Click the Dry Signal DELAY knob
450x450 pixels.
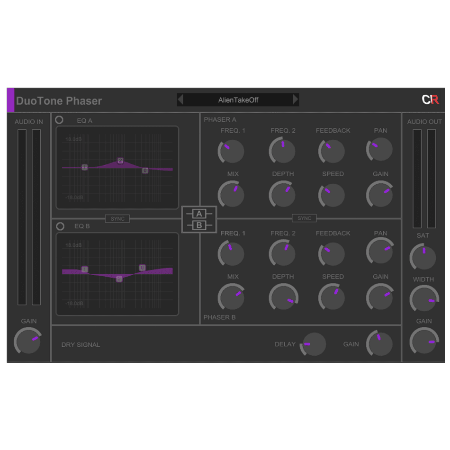(x=314, y=344)
